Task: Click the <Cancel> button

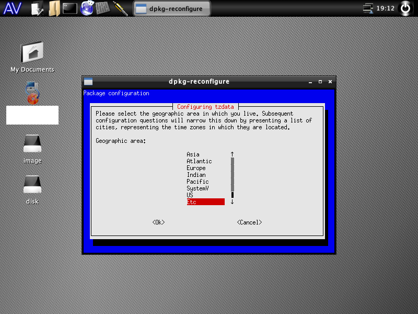Action: tap(250, 222)
